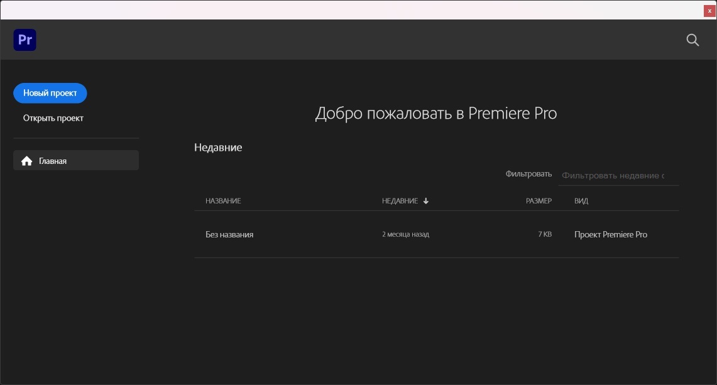
Task: Click the sort arrow next to НЕДАВНИЕ
Action: tap(426, 201)
